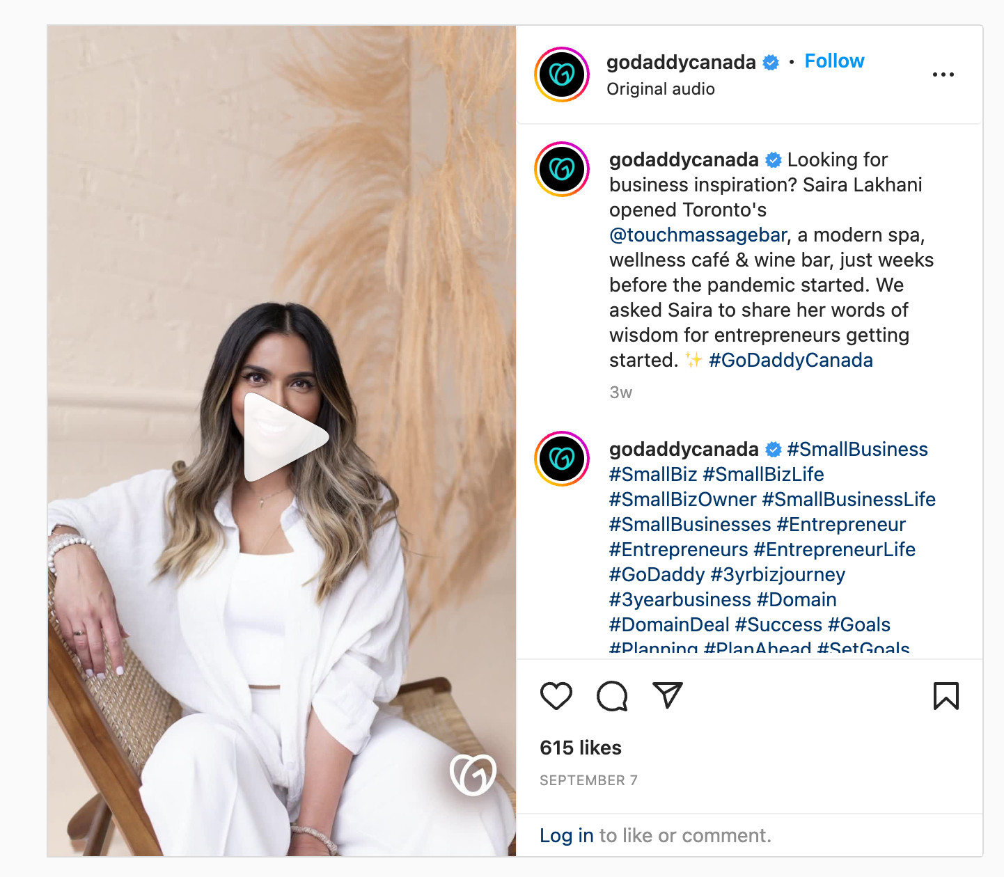The width and height of the screenshot is (1004, 877).
Task: Save the post with the bookmark icon
Action: (x=946, y=696)
